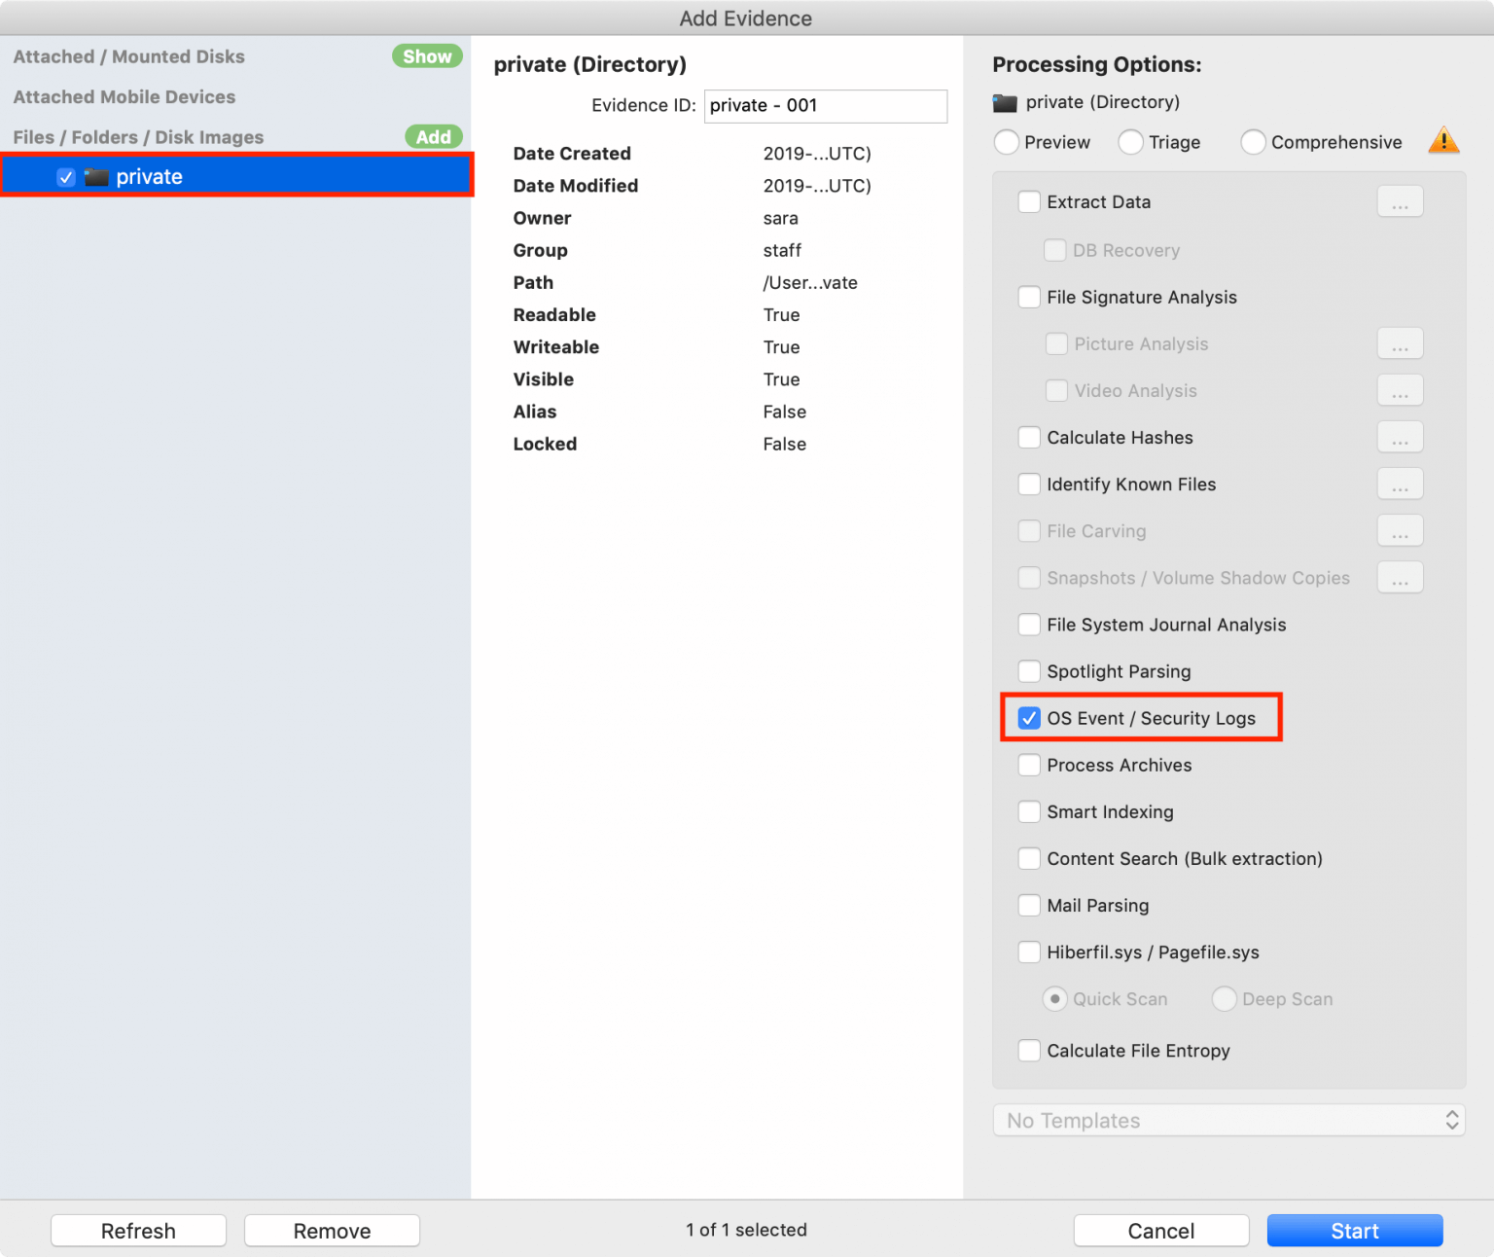Refresh the evidence source list

click(138, 1230)
